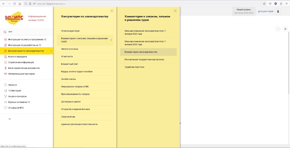The width and height of the screenshot is (290, 148).
Task: Click the round icon beside the favorites star
Action: (285, 29)
